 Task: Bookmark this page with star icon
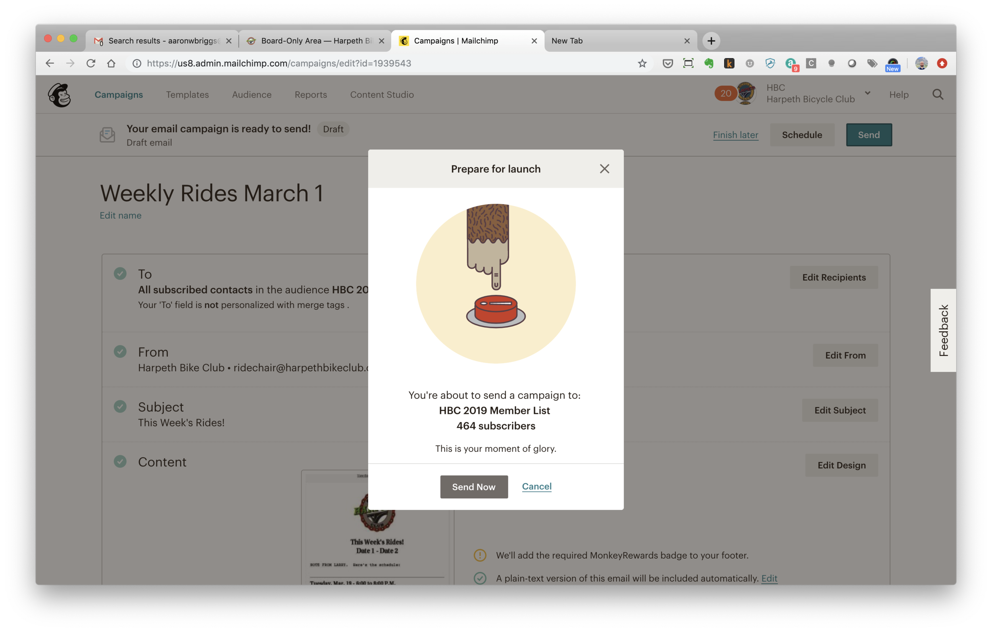[x=642, y=63]
